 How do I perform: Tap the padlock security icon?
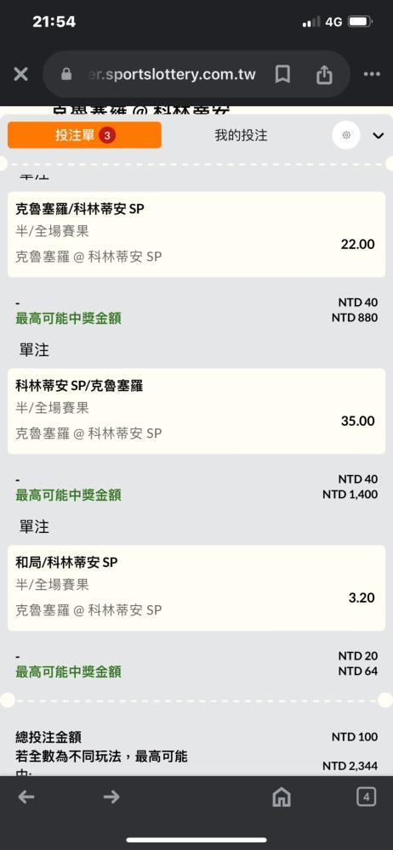[x=66, y=74]
